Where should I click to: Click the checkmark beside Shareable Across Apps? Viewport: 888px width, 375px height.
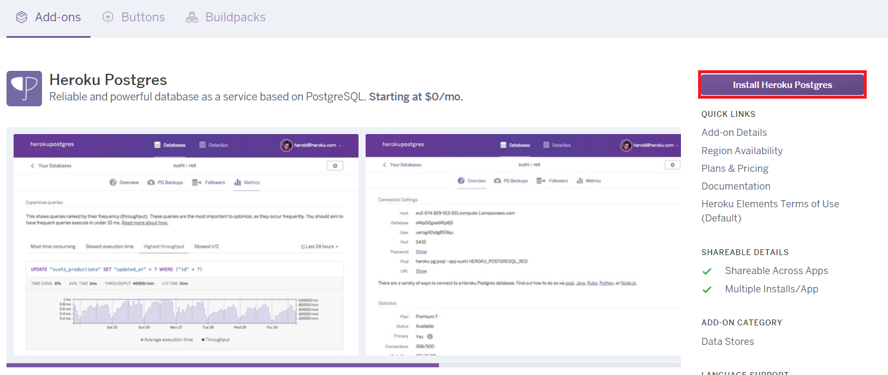pyautogui.click(x=706, y=271)
